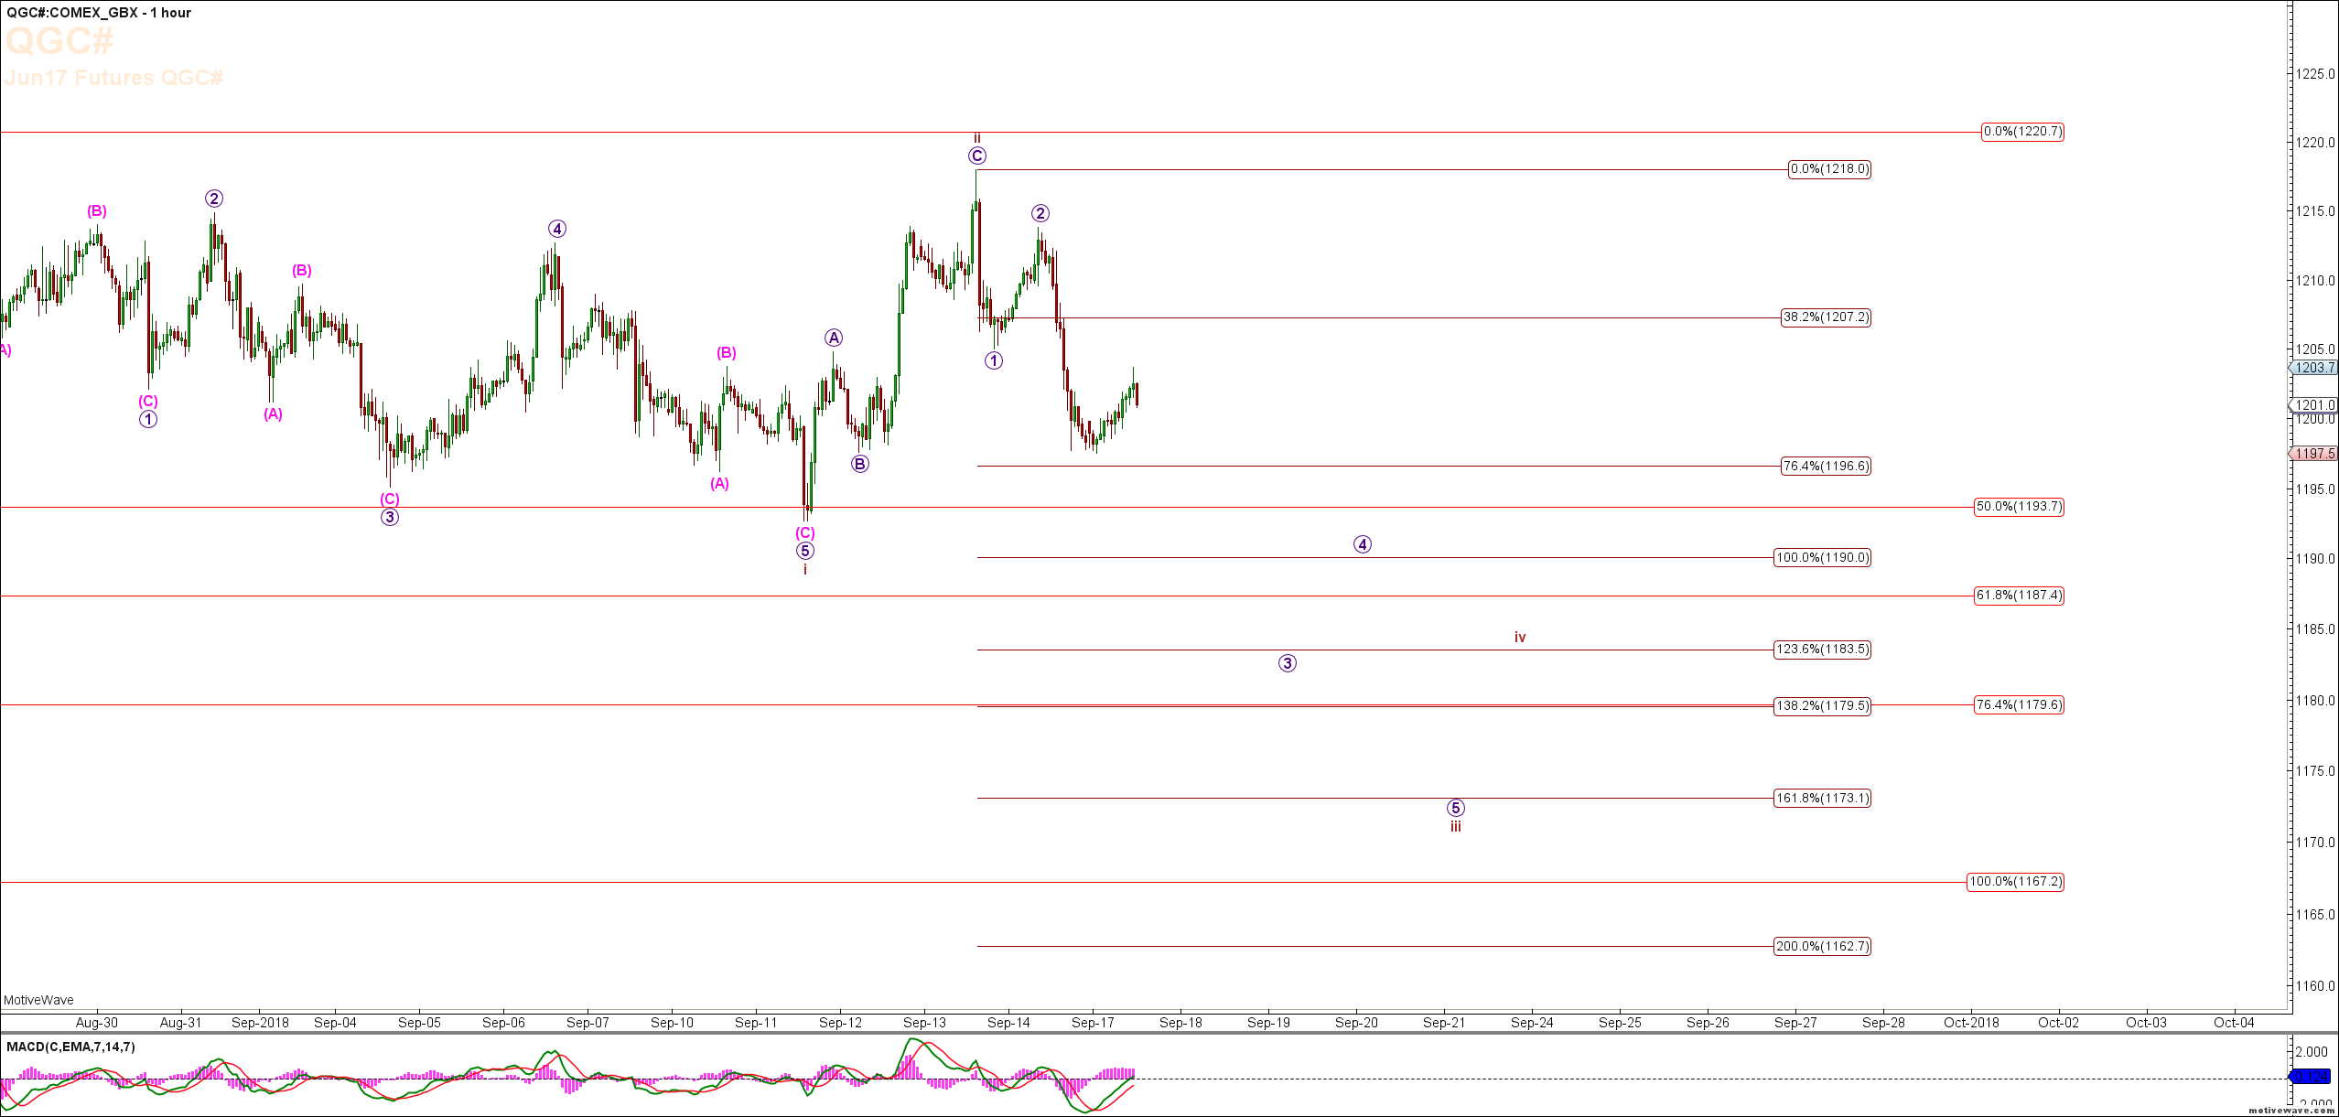Select circled 5 label above wave iii
2339x1117 pixels.
coord(1456,809)
